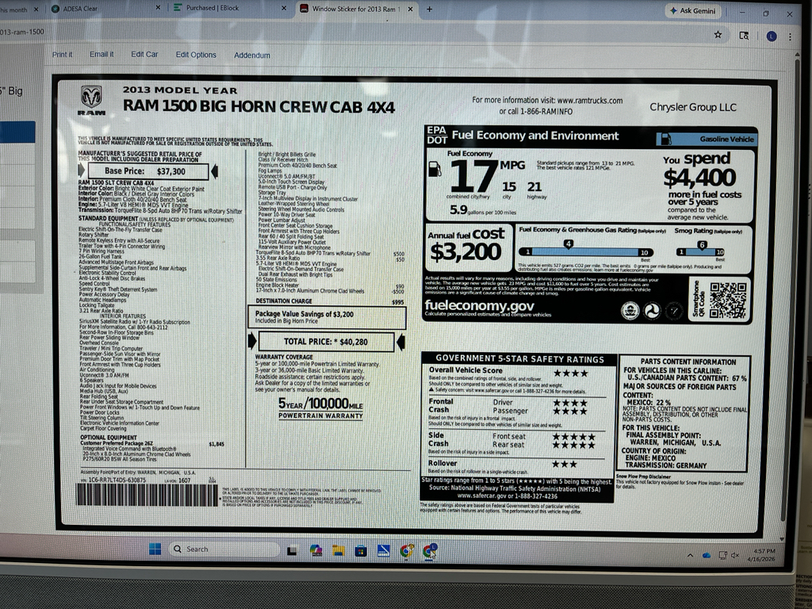Image resolution: width=812 pixels, height=609 pixels.
Task: Click the search-tabs icon beside the star
Action: click(x=744, y=36)
